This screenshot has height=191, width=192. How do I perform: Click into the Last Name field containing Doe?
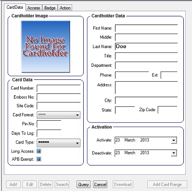click(x=146, y=47)
